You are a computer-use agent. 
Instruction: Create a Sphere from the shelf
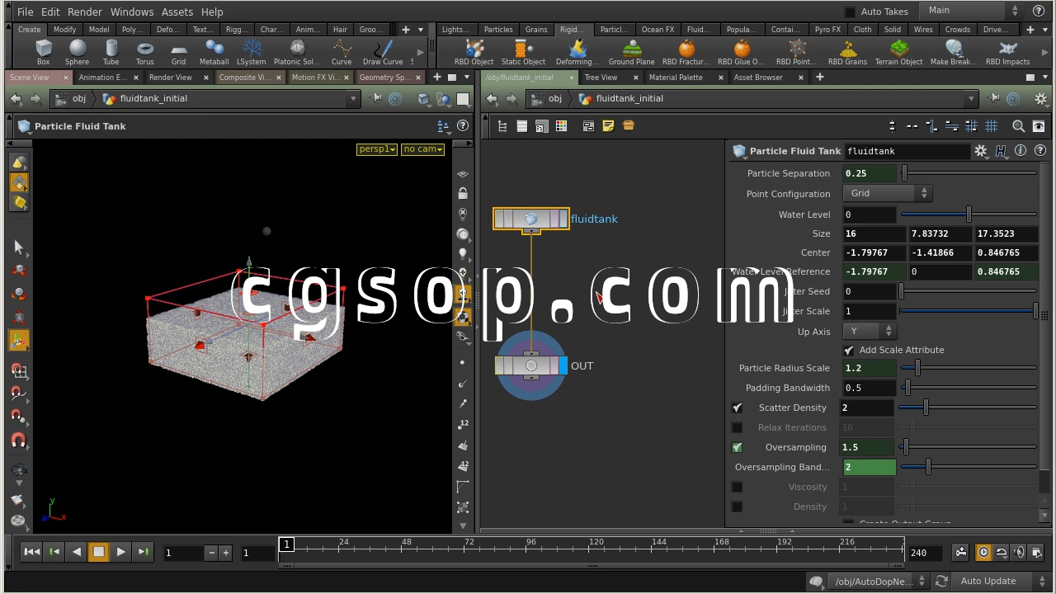tap(77, 52)
